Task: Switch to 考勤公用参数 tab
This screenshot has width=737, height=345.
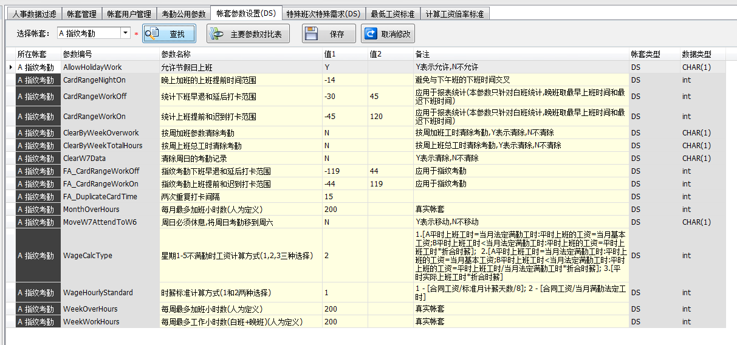Action: coord(183,13)
